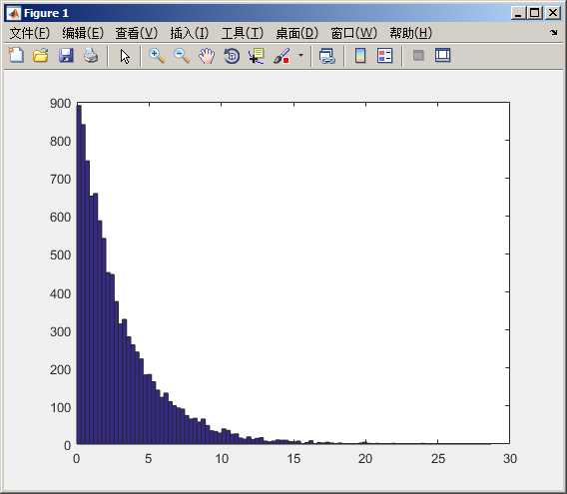This screenshot has width=567, height=494.
Task: Choose the Brush data tool
Action: (282, 56)
